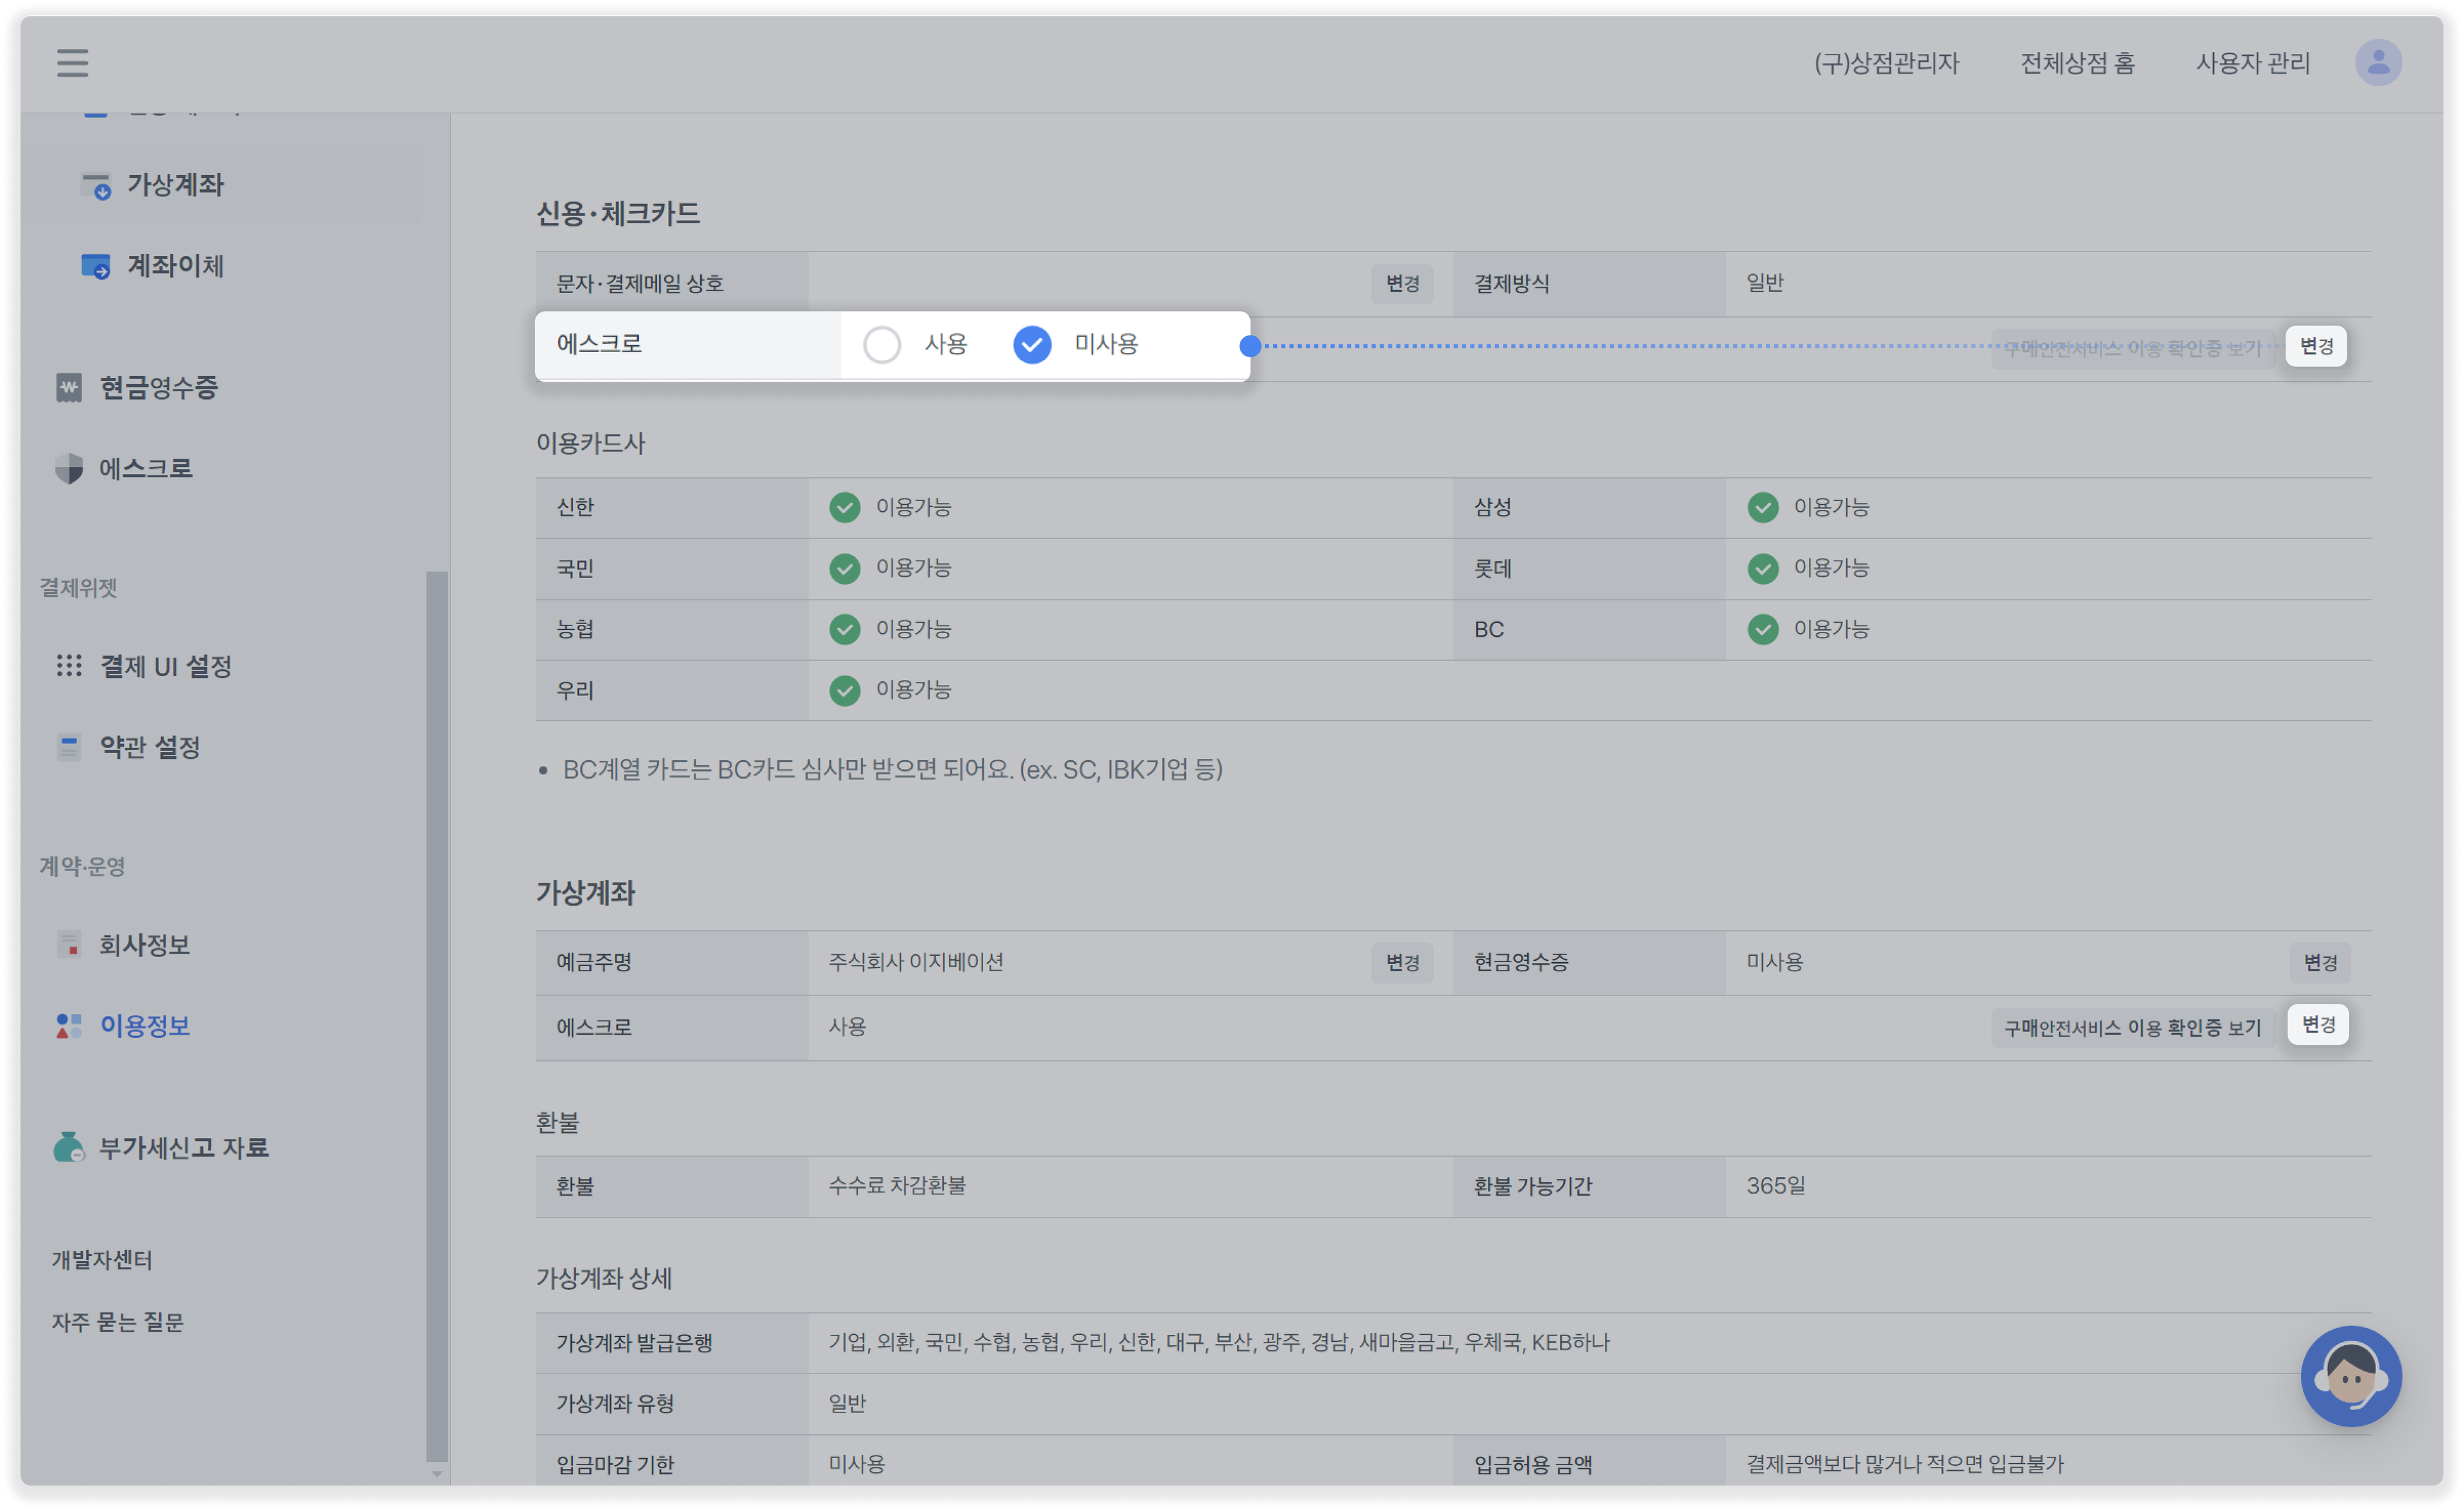This screenshot has width=2464, height=1510.
Task: Click the user profile avatar icon
Action: [x=2378, y=63]
